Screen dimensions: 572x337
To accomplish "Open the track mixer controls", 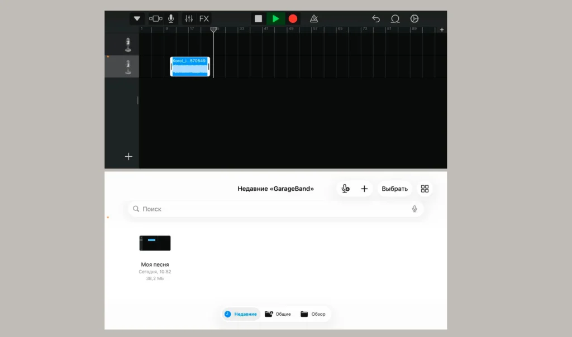I will 189,18.
